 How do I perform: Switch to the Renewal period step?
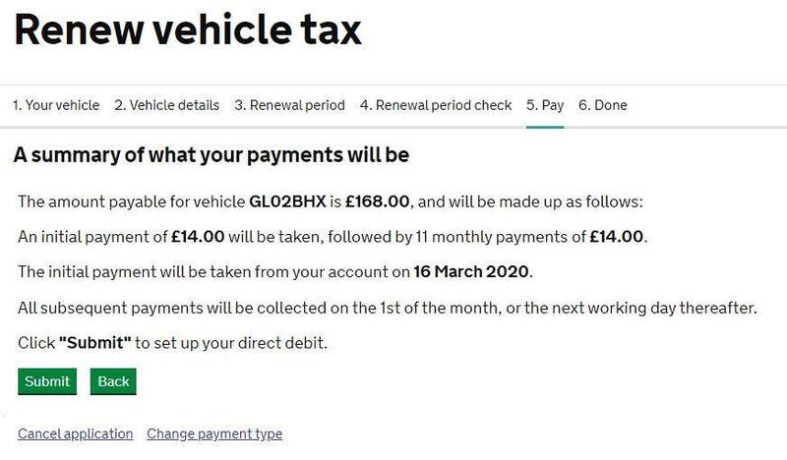[289, 105]
